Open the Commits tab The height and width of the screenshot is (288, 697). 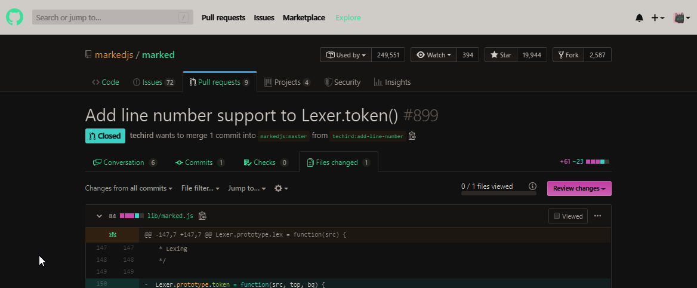click(199, 163)
